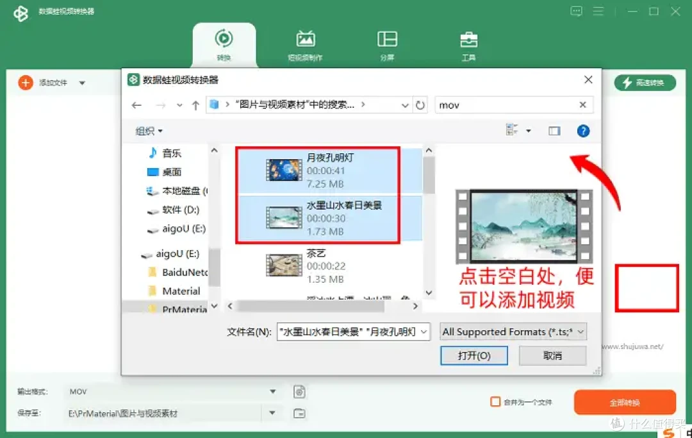Expand the output format MOV dropdown

(273, 391)
